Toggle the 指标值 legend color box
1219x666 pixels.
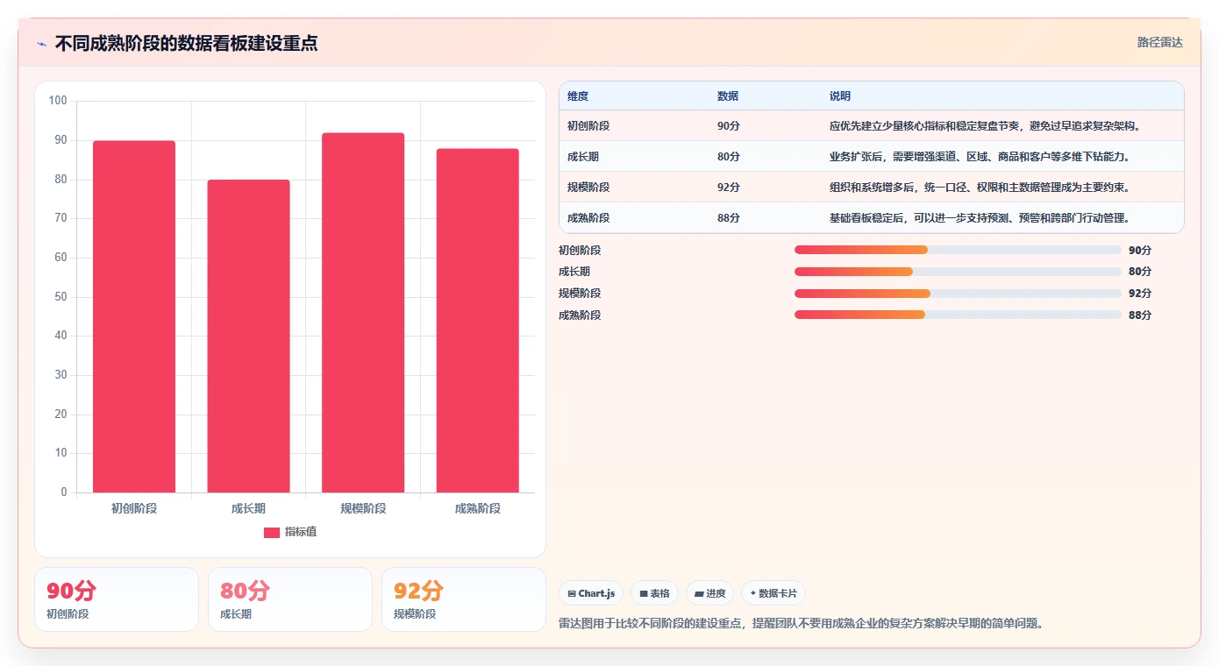272,532
